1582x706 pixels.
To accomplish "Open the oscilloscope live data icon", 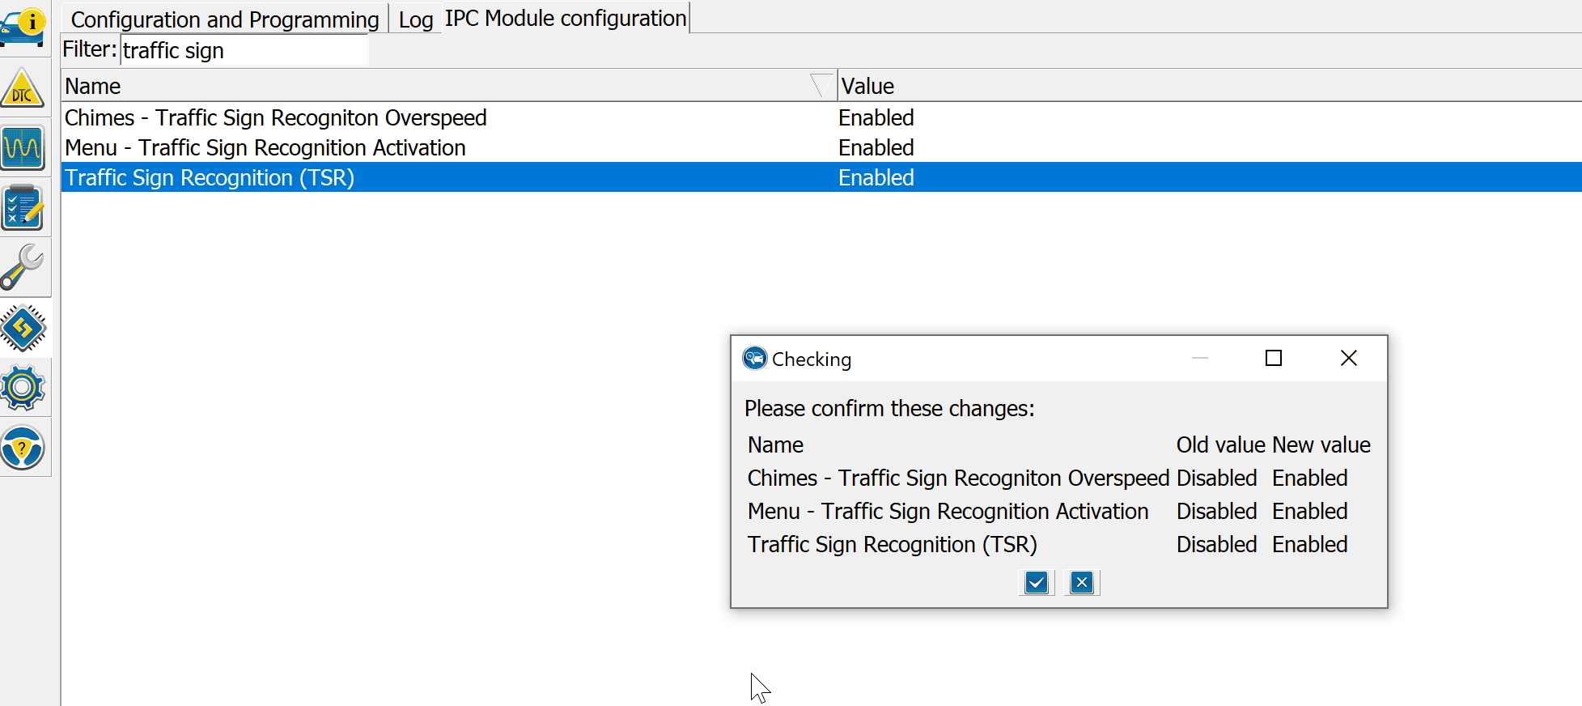I will [x=23, y=148].
